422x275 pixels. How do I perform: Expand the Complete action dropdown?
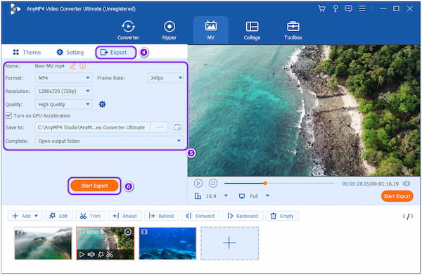[x=109, y=141]
